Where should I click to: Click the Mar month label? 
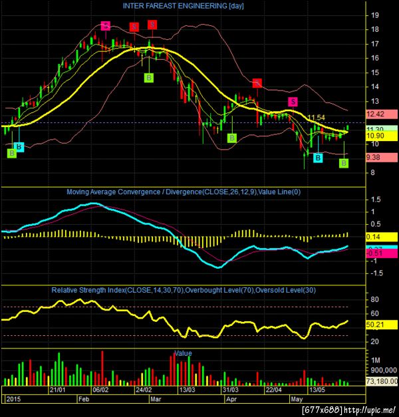click(156, 399)
